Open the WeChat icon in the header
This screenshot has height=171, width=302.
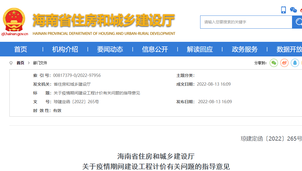click(x=293, y=10)
